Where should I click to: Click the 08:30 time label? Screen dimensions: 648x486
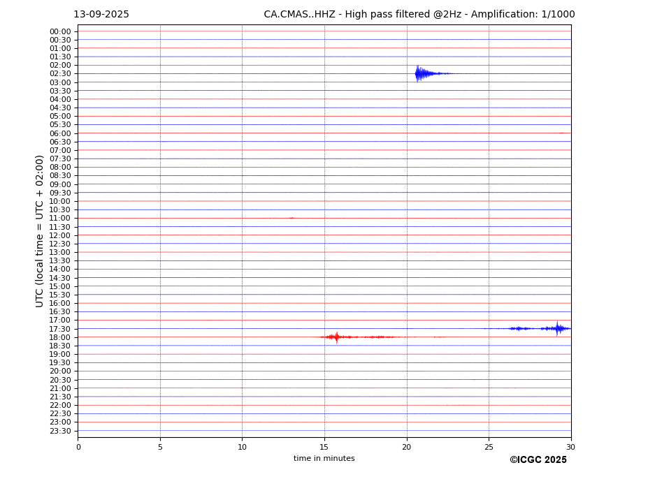(60, 176)
